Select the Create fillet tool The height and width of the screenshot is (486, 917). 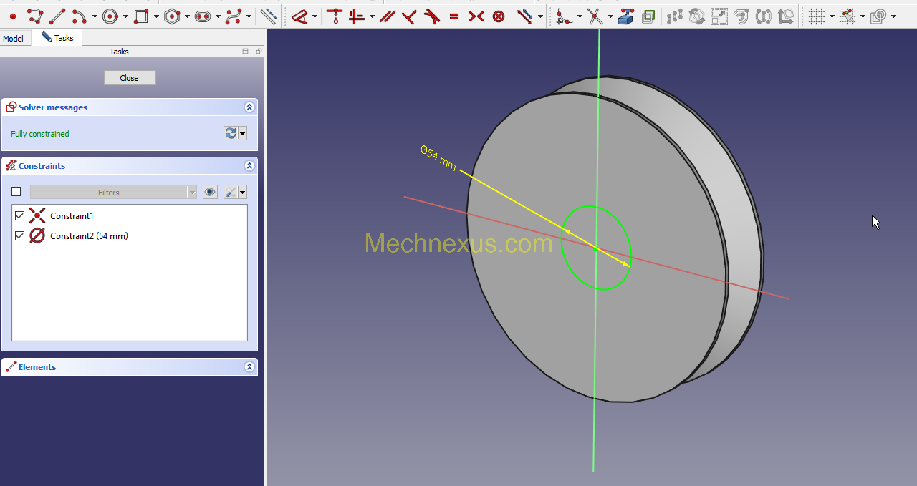click(564, 16)
